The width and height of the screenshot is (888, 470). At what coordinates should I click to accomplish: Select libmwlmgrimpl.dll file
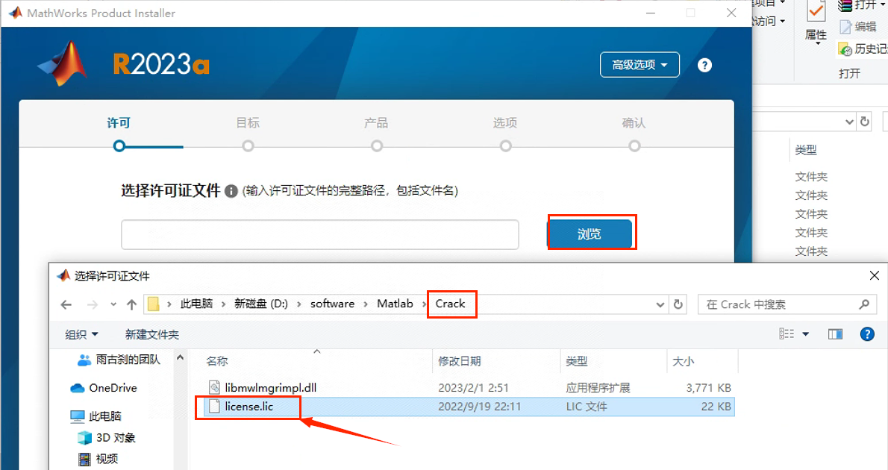pos(271,388)
